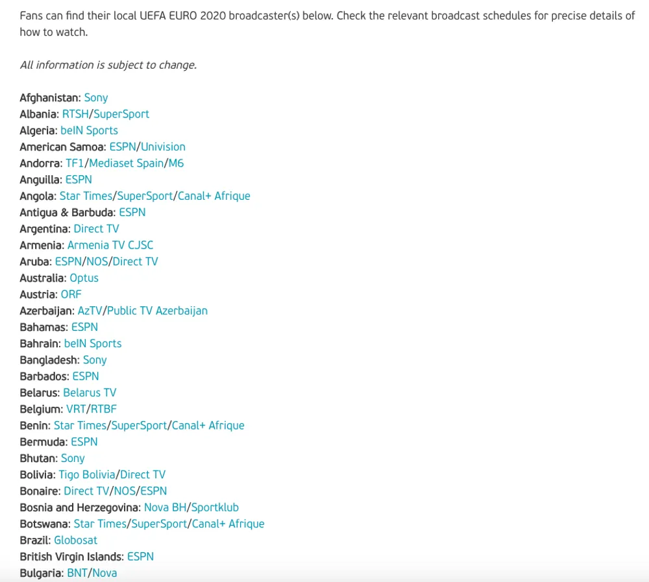Open the M6 link for Andorra
Viewport: 649px width, 582px height.
[x=176, y=163]
